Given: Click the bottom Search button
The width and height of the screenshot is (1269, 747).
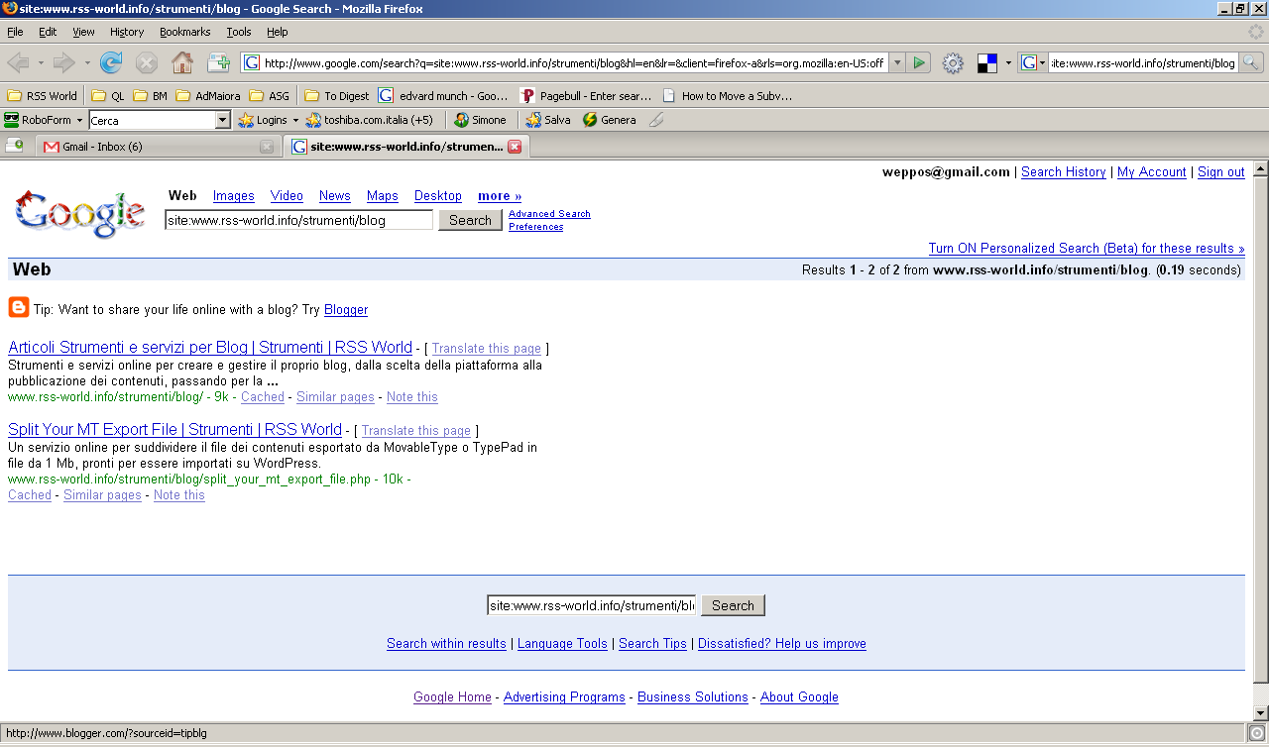Looking at the screenshot, I should pyautogui.click(x=733, y=605).
